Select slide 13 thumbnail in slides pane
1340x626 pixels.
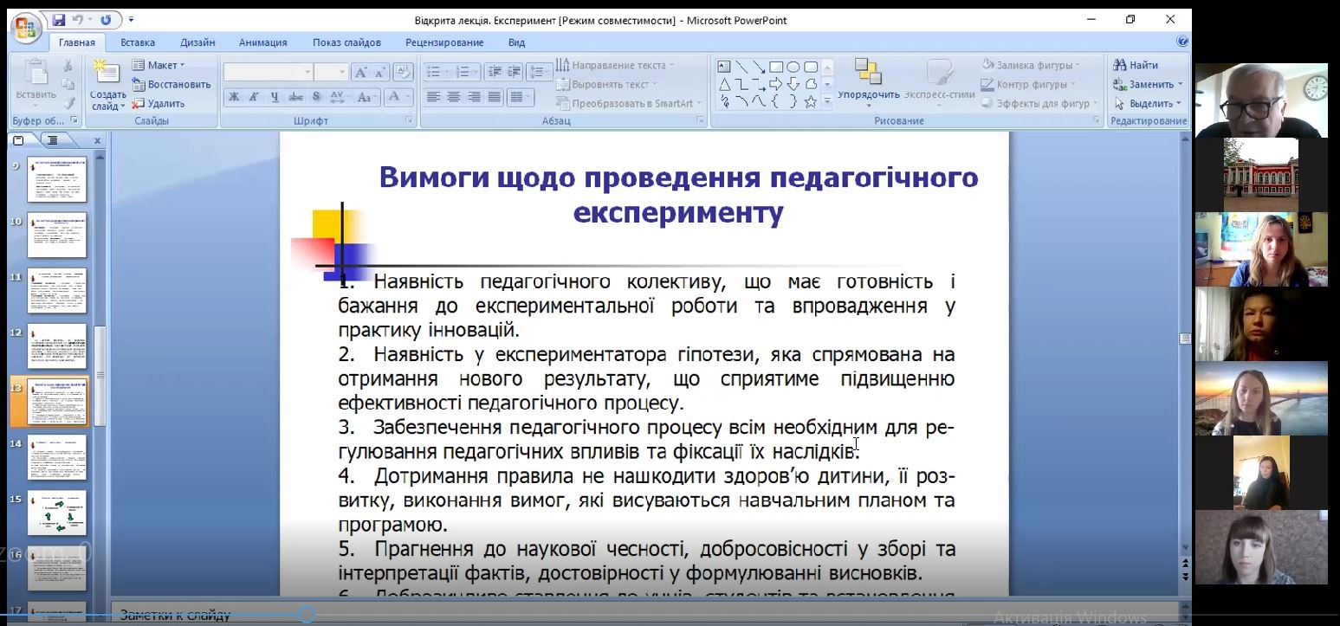click(x=56, y=400)
